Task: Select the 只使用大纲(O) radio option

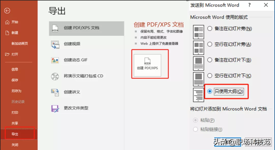Action: (x=210, y=91)
